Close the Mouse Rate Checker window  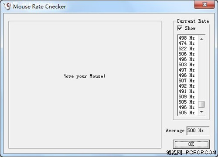click(204, 4)
